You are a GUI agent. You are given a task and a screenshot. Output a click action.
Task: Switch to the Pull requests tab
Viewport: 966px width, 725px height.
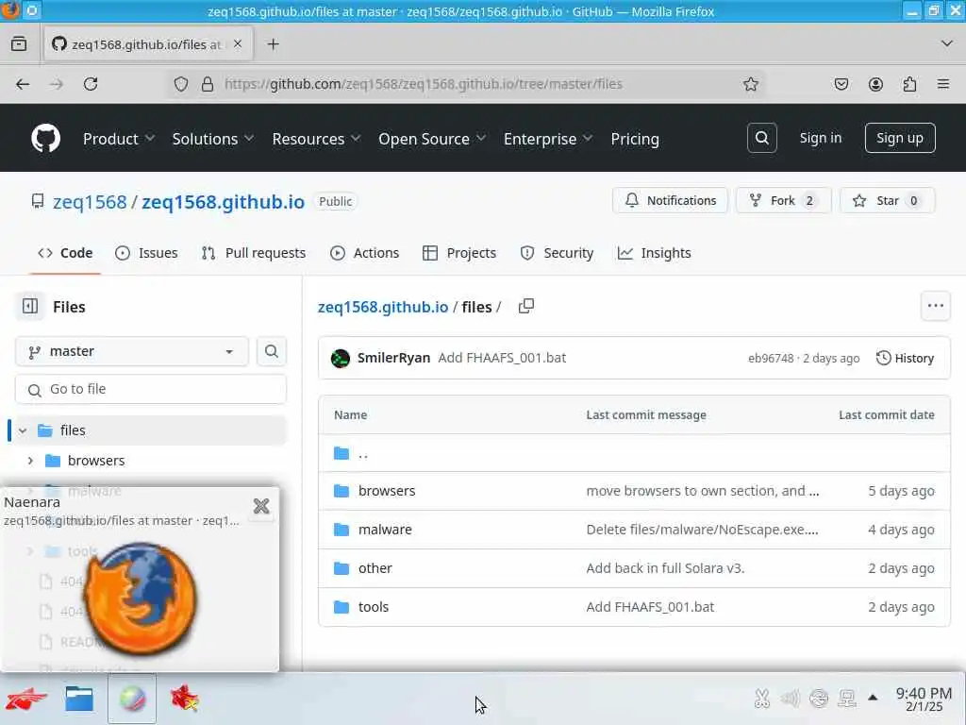pyautogui.click(x=253, y=253)
